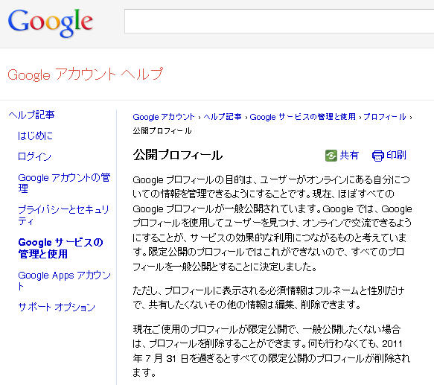The image size is (434, 385).
Task: Click the green share icon
Action: (331, 156)
